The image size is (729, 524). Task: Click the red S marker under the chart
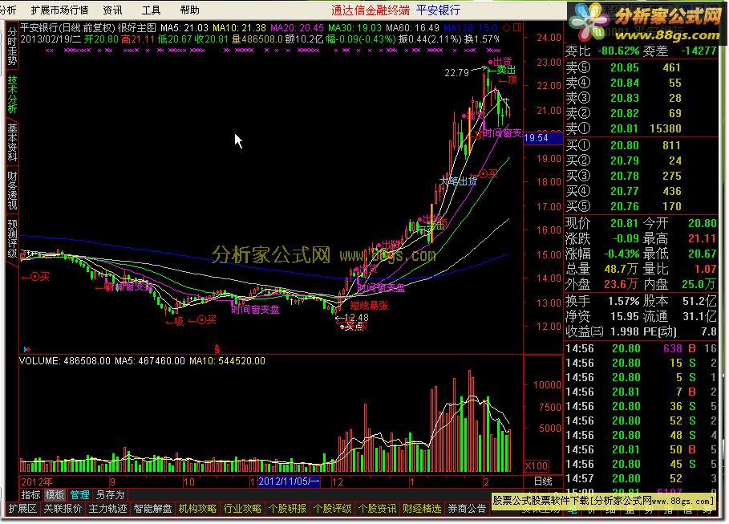coord(217,348)
